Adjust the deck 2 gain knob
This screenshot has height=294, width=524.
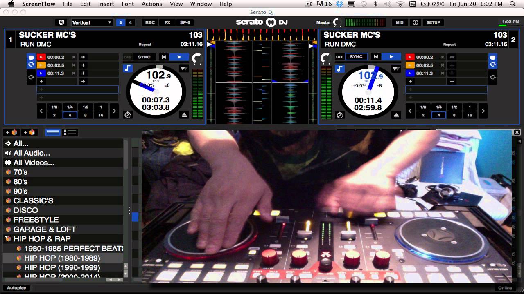(x=326, y=59)
